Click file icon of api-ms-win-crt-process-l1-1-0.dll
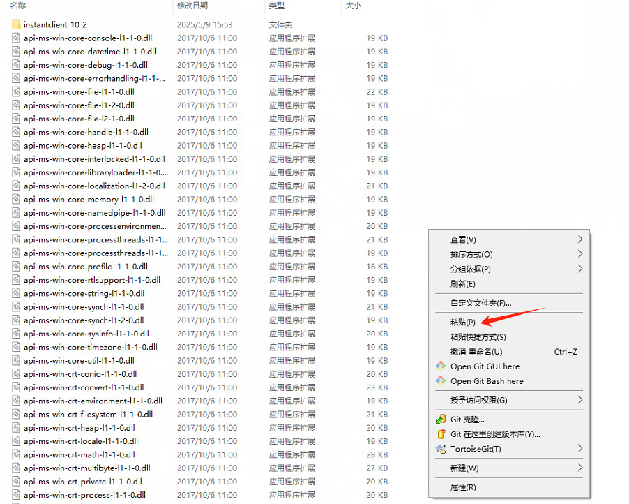 tap(16, 495)
